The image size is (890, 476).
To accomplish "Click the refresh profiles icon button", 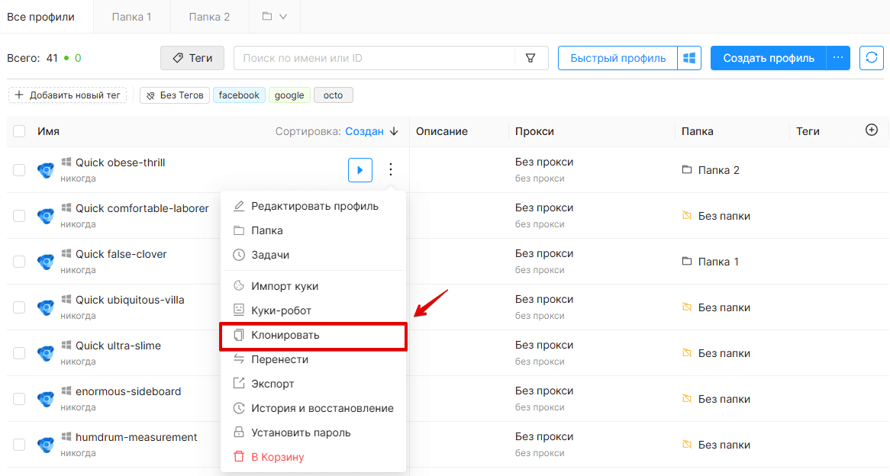I will (x=871, y=58).
